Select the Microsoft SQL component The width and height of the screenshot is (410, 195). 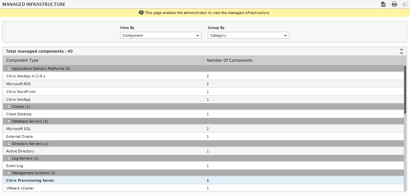point(18,129)
